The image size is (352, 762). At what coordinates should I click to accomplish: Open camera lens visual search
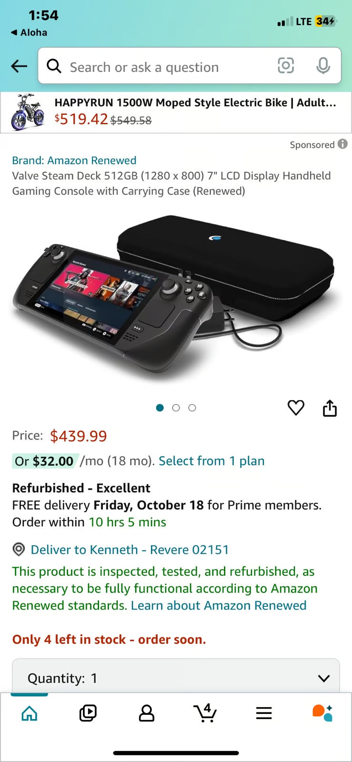pos(286,66)
